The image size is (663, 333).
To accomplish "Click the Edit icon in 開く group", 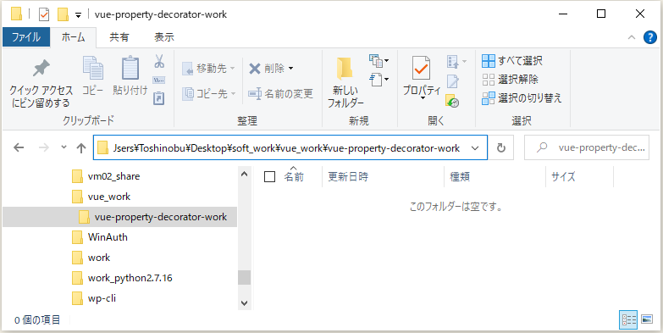I will (x=453, y=80).
